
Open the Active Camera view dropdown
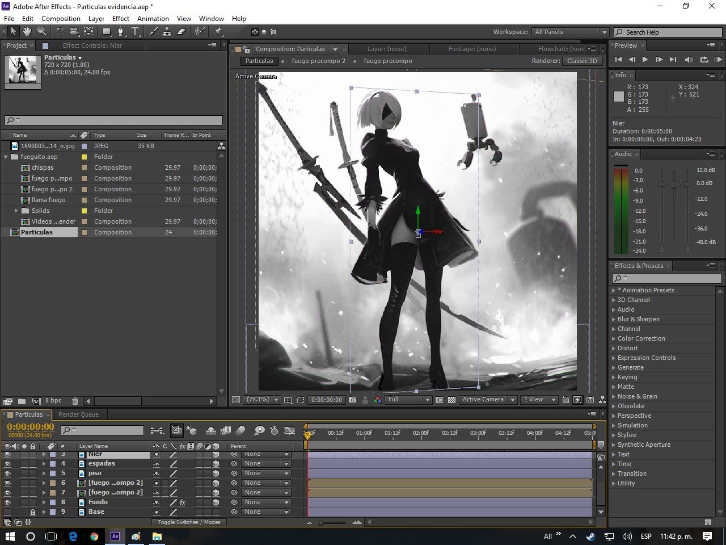488,400
